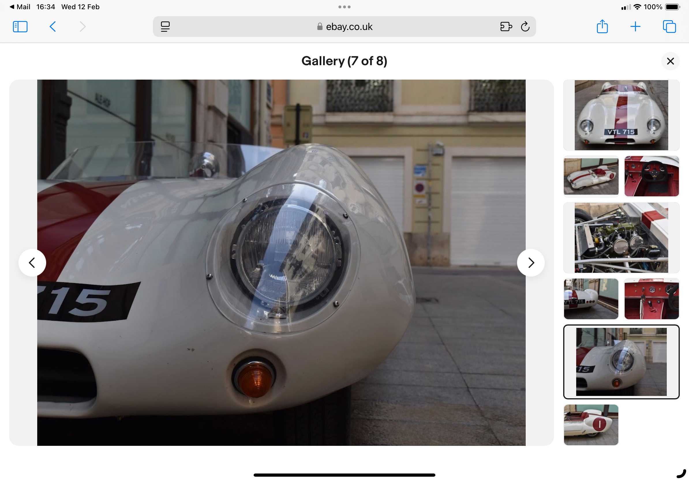This screenshot has width=689, height=481.
Task: Select the front view VTL 715 thumbnail
Action: click(x=621, y=115)
